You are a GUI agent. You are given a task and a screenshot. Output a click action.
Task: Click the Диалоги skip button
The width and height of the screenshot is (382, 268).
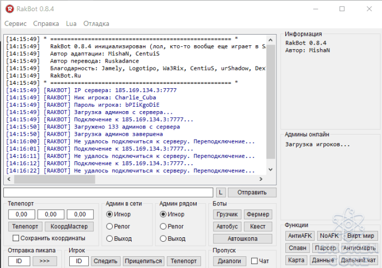pyautogui.click(x=230, y=261)
